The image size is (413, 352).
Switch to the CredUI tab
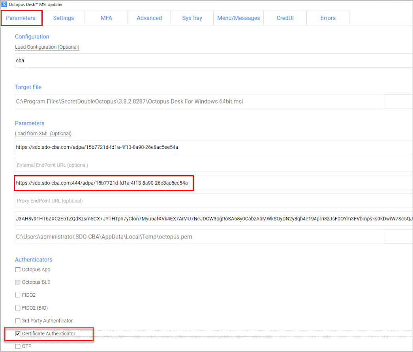[x=285, y=18]
